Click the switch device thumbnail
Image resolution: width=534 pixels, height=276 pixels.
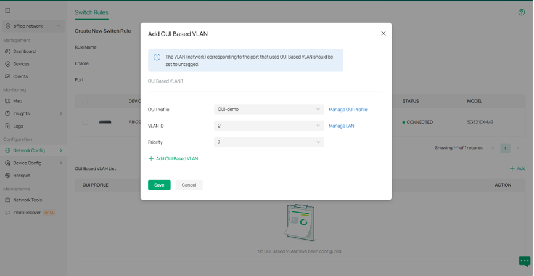click(105, 122)
